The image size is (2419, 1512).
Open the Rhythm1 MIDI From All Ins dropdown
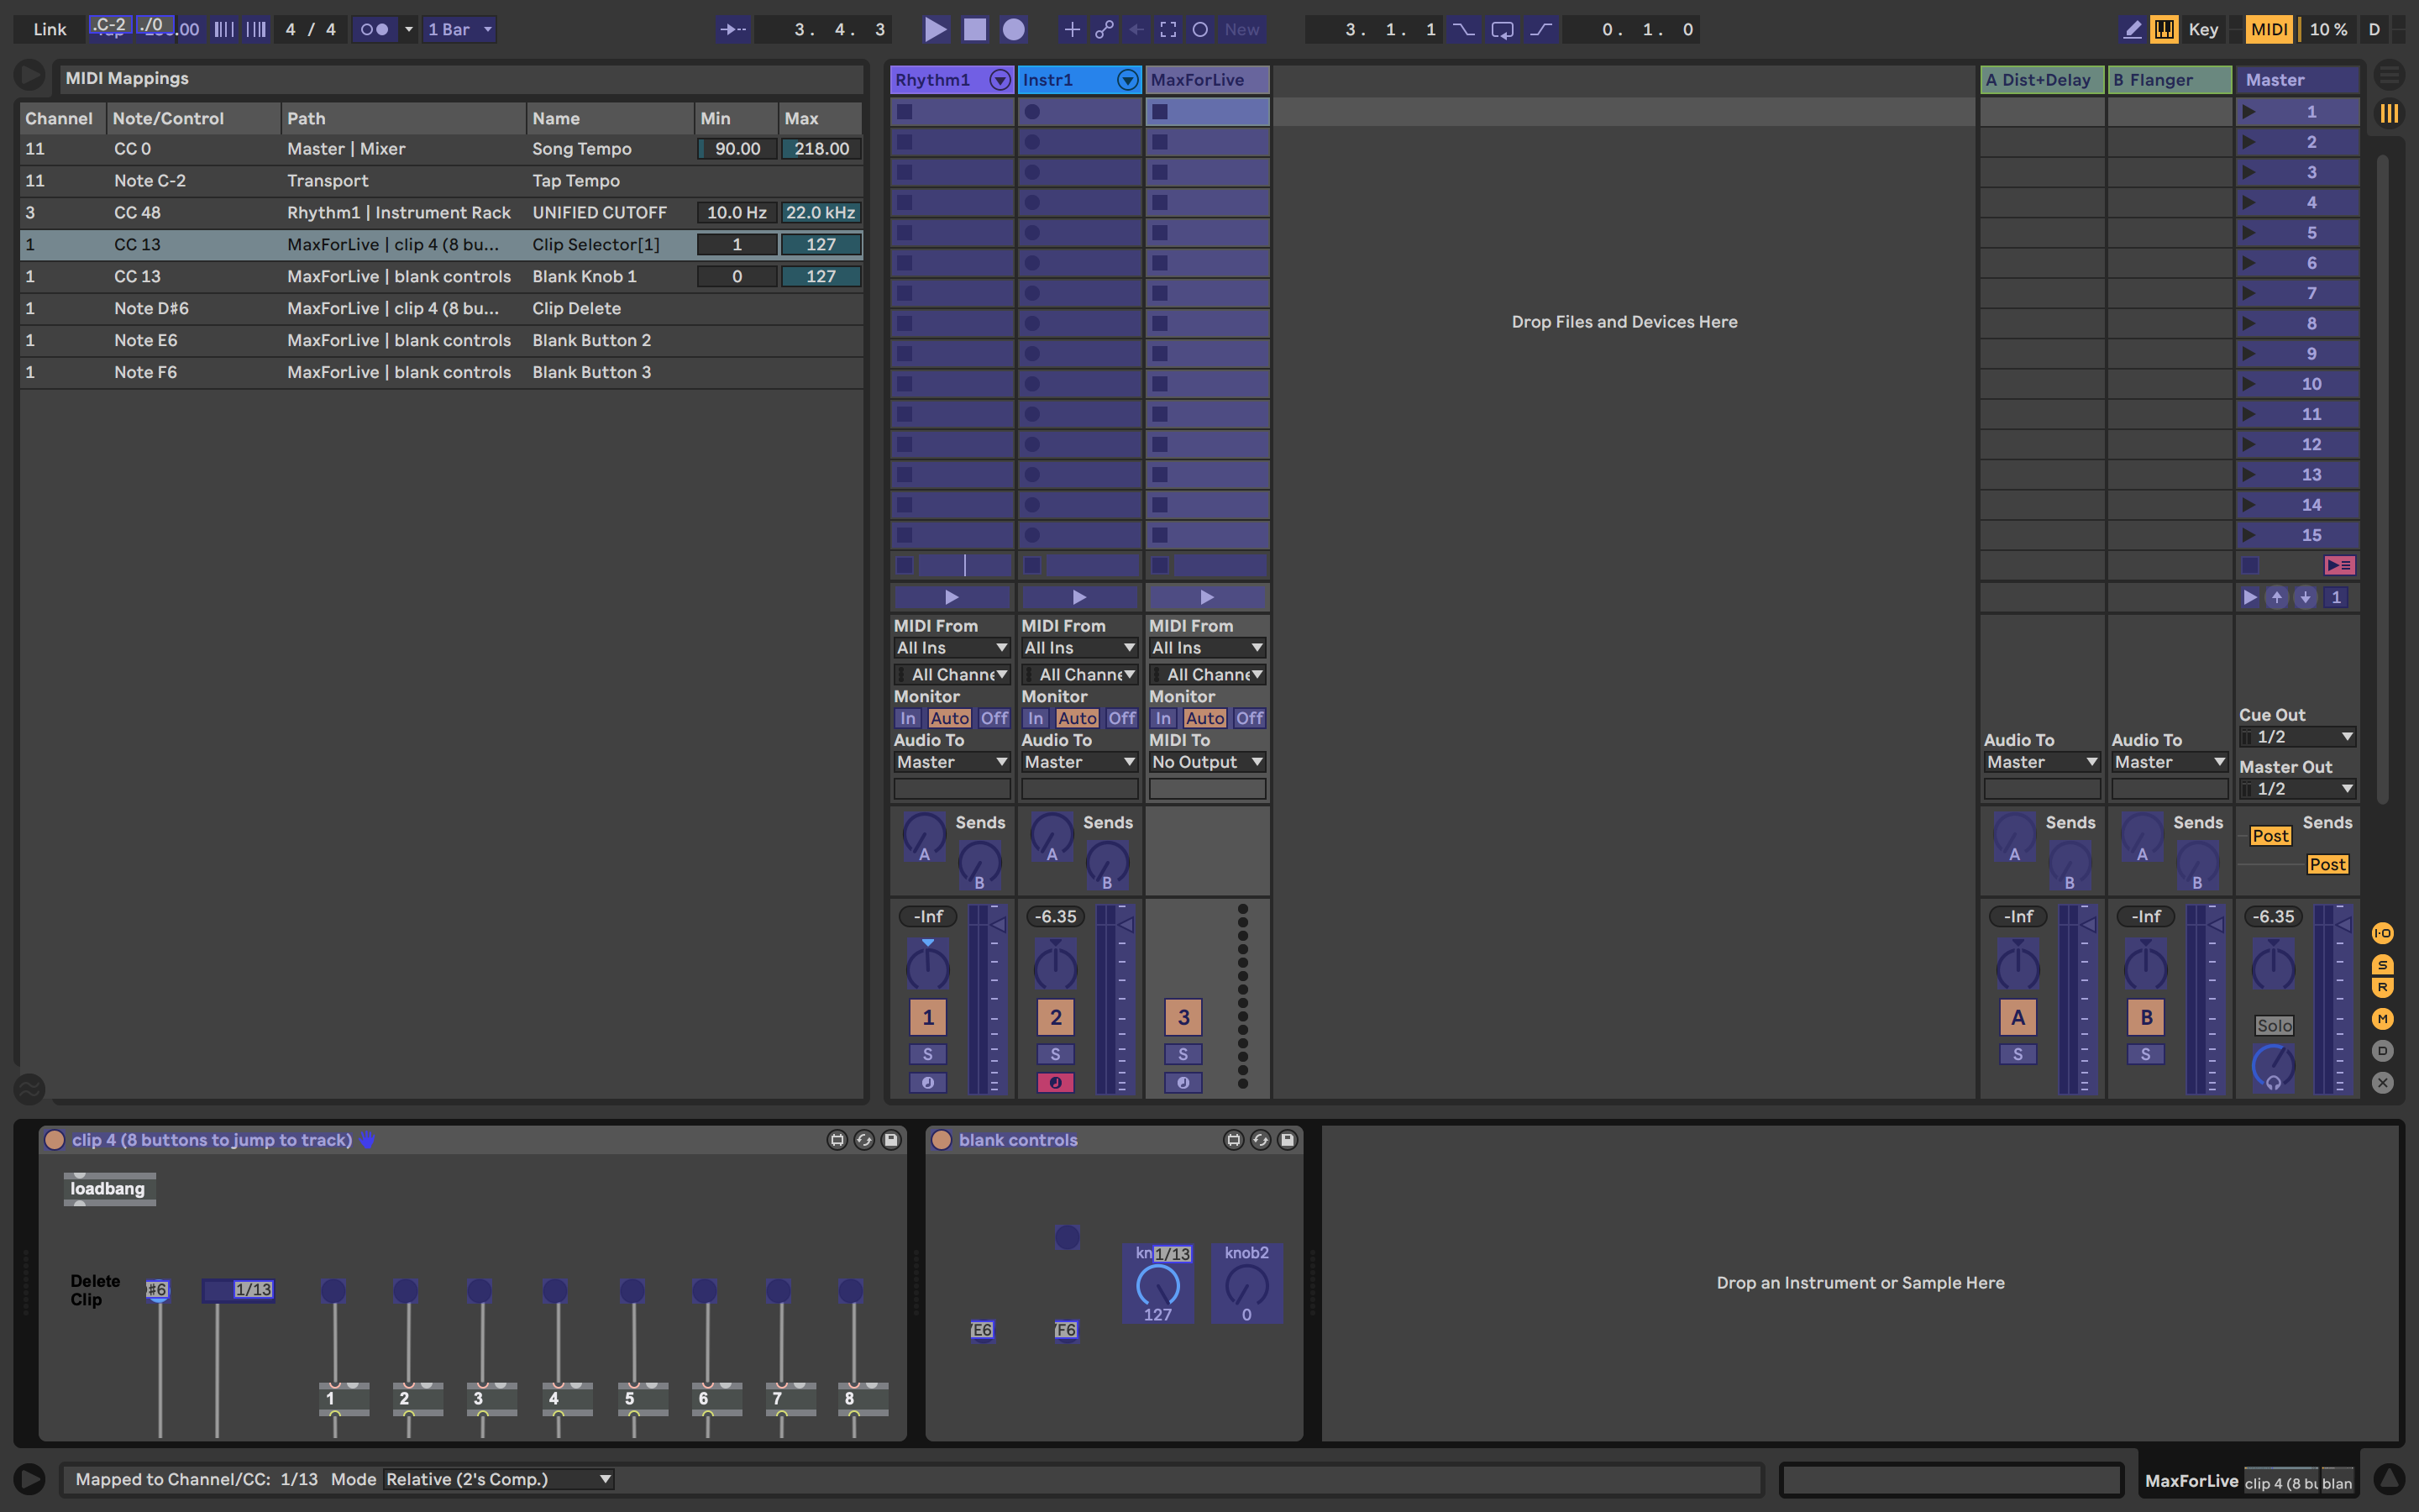click(952, 648)
